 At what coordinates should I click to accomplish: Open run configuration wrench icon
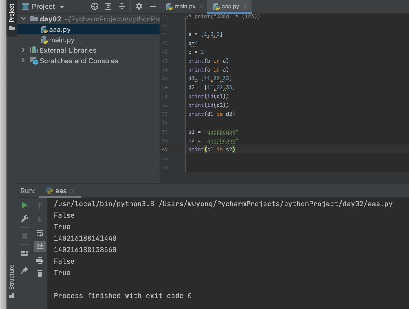click(x=25, y=219)
